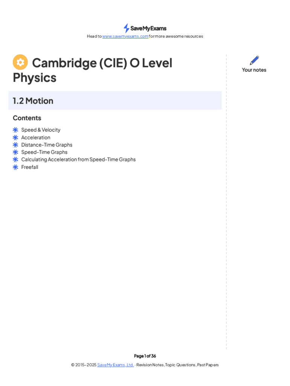Select the Speed-Time Graphs contents entry
This screenshot has width=290, height=386.
44,152
